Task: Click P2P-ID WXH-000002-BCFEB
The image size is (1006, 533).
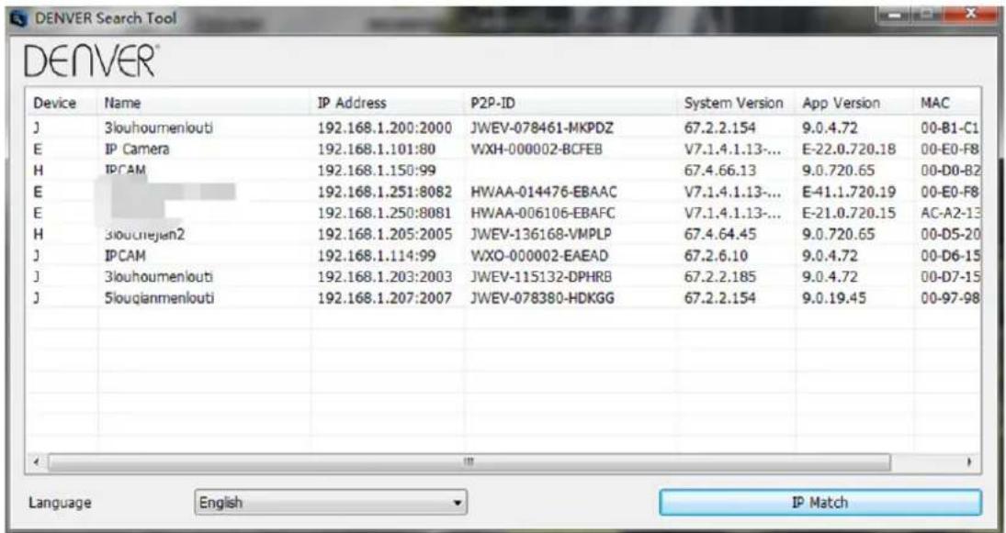Action: point(538,150)
